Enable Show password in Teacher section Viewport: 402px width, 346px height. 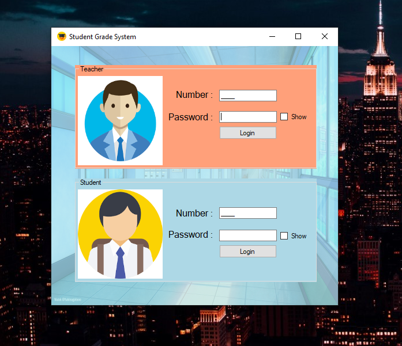tap(284, 117)
